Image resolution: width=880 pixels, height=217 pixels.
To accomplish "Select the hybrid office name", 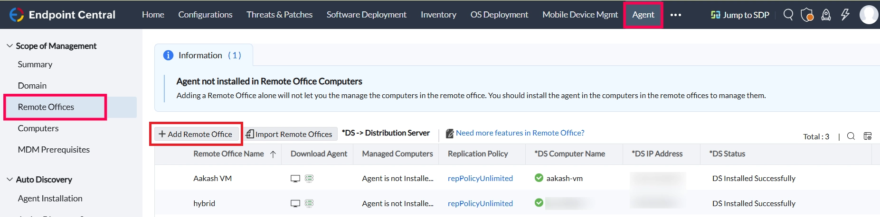I will [204, 204].
